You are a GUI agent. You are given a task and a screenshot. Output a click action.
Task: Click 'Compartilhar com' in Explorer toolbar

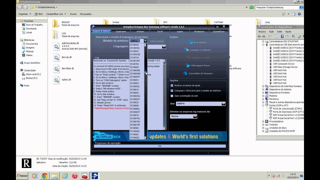56,14
